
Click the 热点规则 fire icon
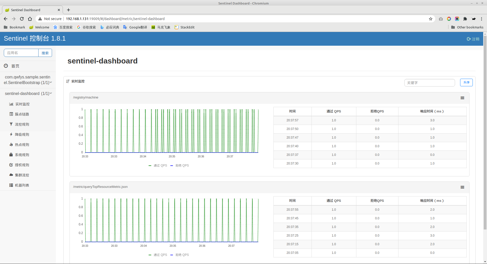[x=11, y=144]
